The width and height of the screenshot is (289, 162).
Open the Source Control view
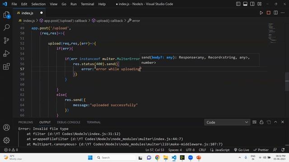click(x=6, y=40)
